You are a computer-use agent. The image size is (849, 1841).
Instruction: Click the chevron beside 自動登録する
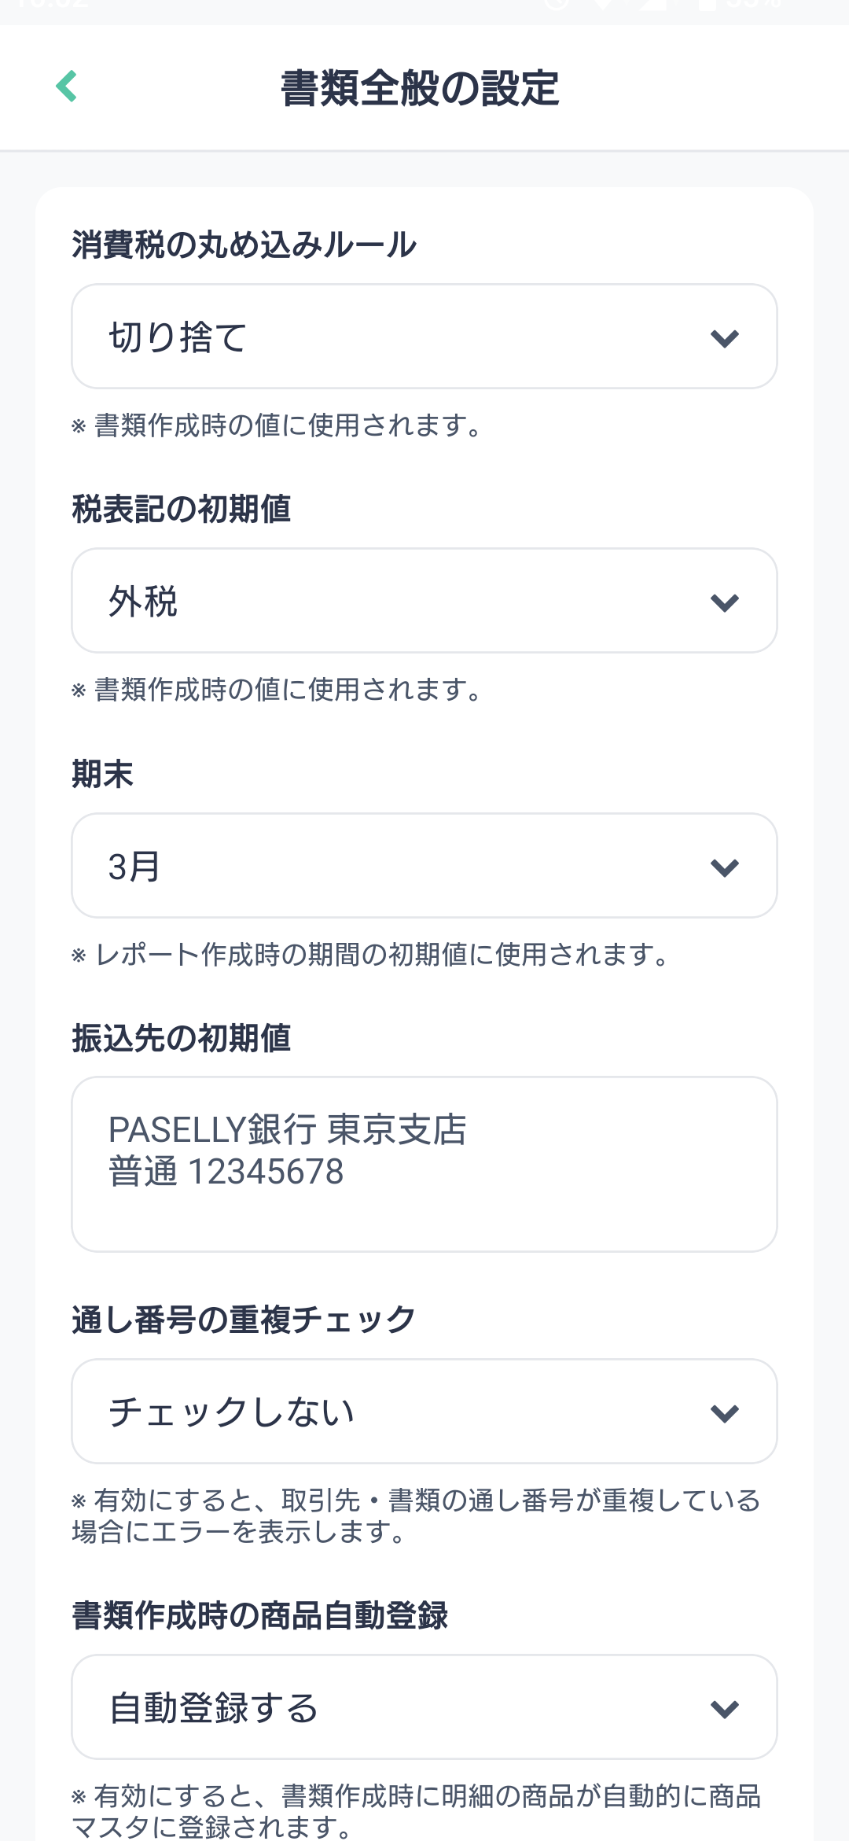pyautogui.click(x=724, y=1709)
